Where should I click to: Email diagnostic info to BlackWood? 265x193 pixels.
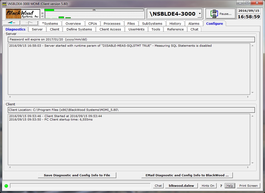[x=187, y=175]
